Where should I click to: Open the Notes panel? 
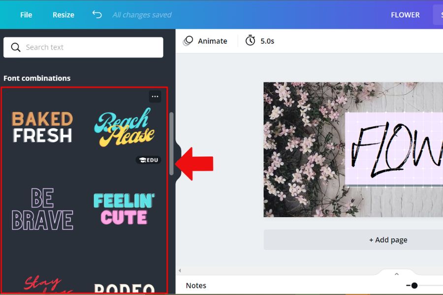196,286
